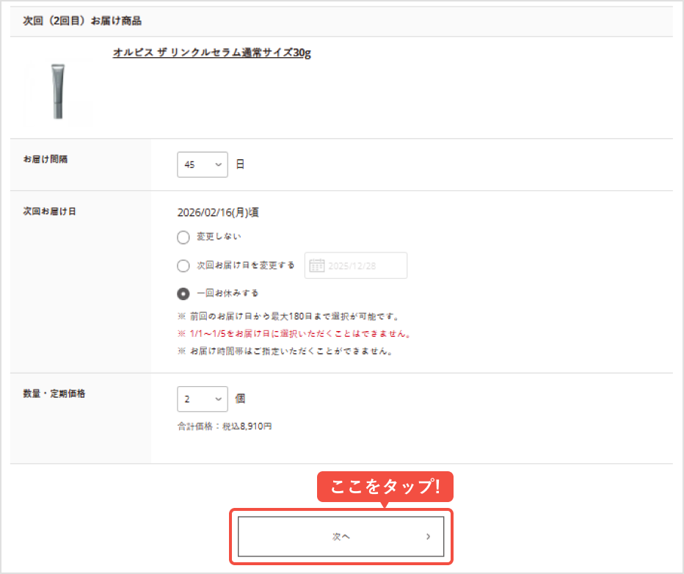Click the dropdown arrow on the quantity selector
Screen dimensions: 684x574
click(217, 399)
